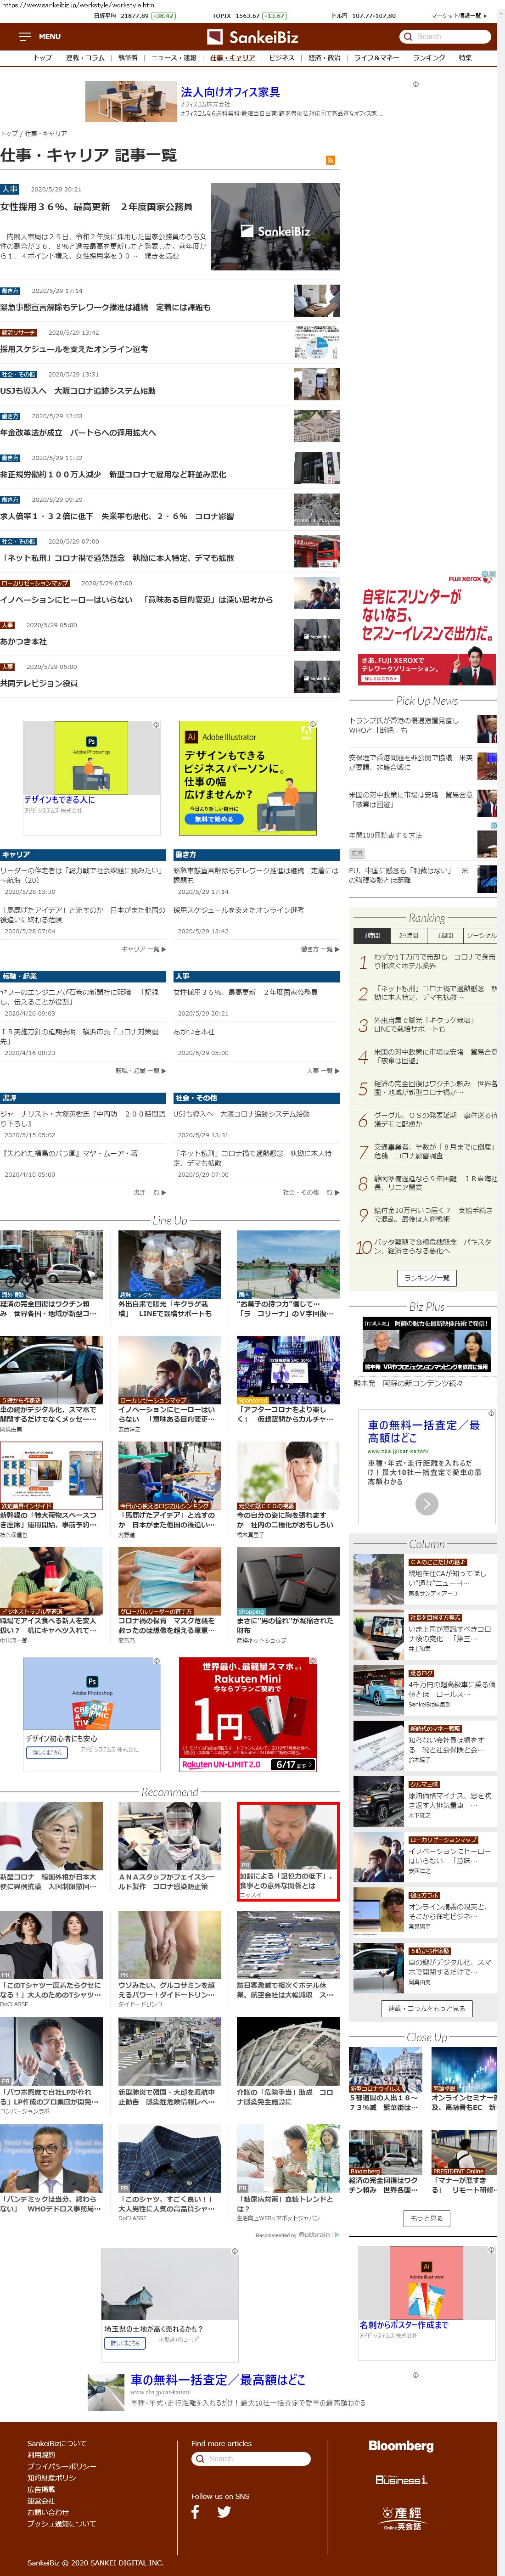Switch ranking to 24時間 tab
The width and height of the screenshot is (505, 2576).
408,935
